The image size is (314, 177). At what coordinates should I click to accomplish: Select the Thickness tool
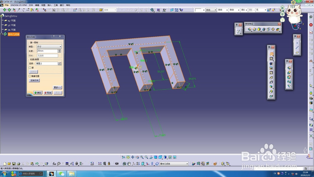pyautogui.click(x=268, y=29)
